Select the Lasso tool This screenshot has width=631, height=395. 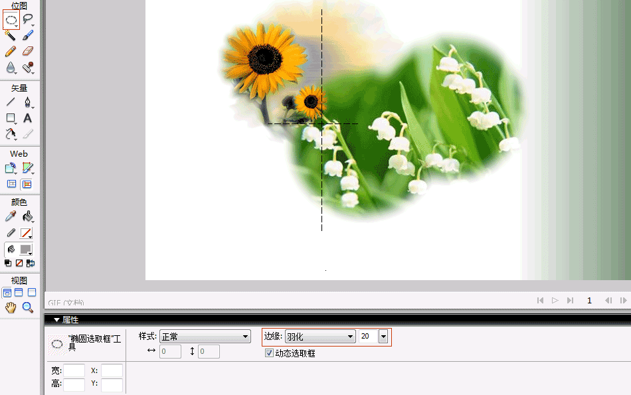28,20
